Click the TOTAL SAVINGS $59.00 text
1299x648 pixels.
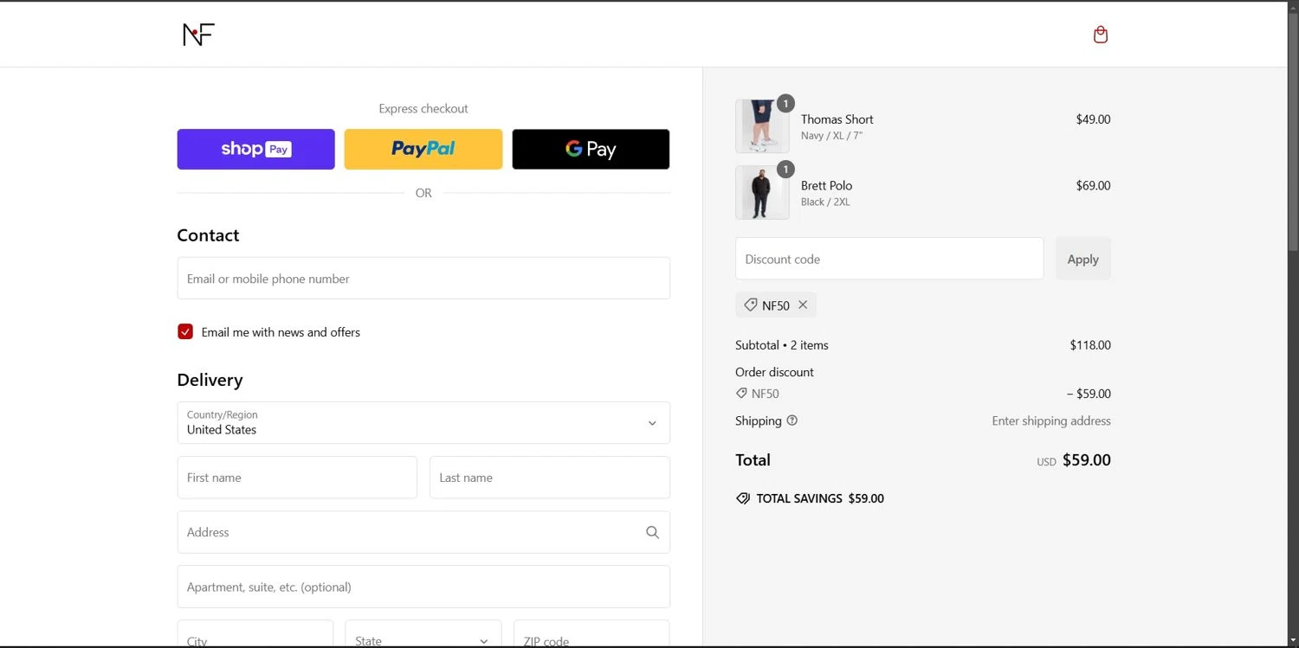click(x=820, y=498)
